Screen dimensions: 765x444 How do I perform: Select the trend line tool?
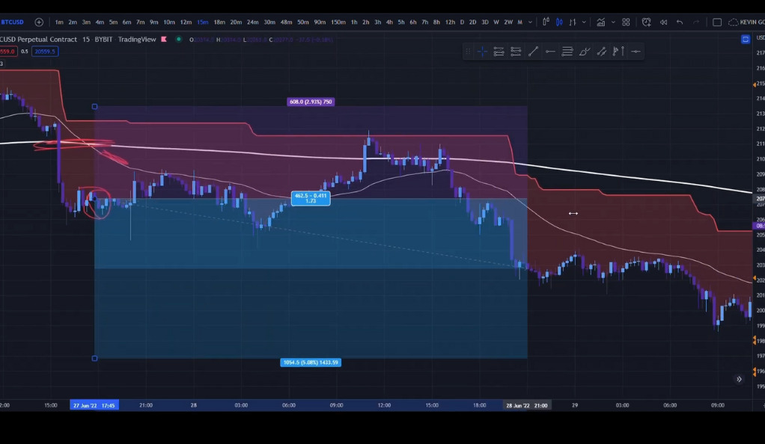[x=533, y=51]
